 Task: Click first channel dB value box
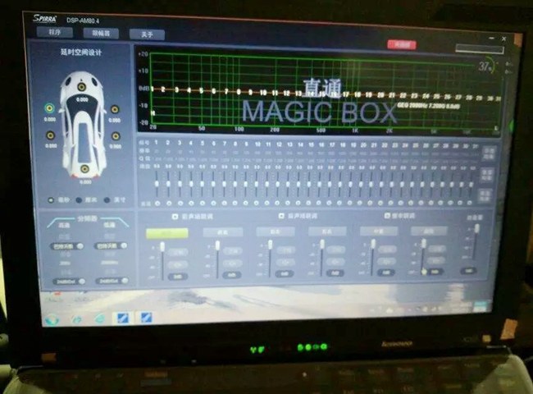pos(177,277)
